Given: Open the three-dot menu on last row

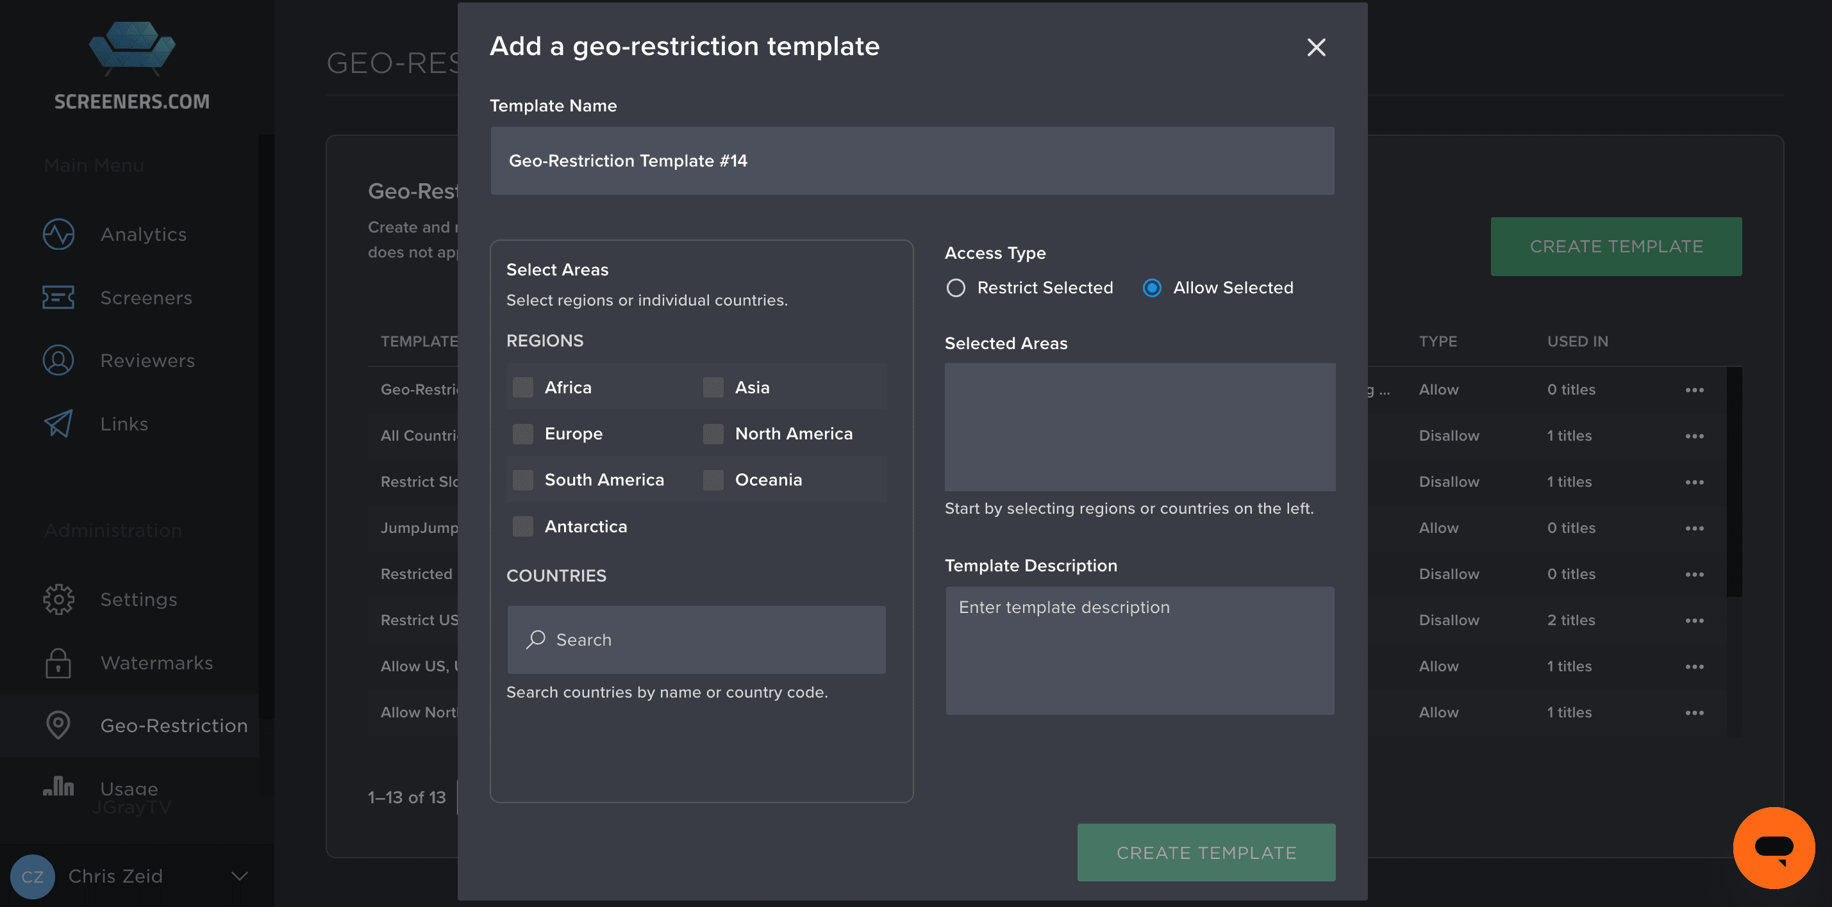Looking at the screenshot, I should tap(1694, 712).
